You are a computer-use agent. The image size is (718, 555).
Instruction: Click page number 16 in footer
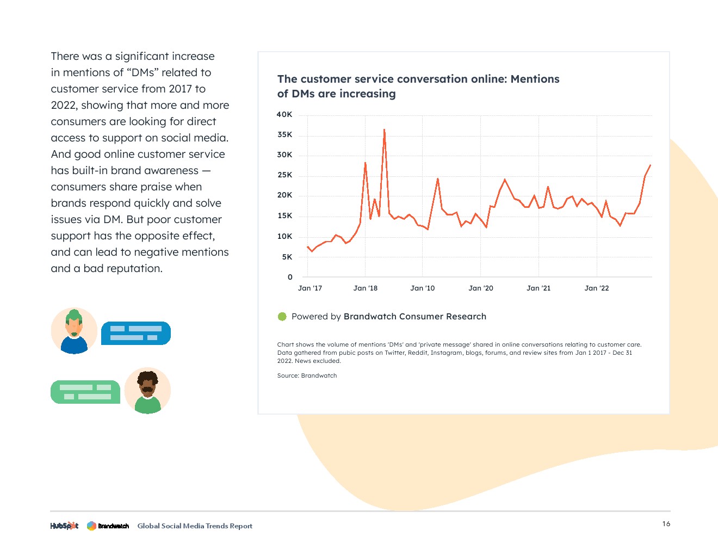click(666, 524)
